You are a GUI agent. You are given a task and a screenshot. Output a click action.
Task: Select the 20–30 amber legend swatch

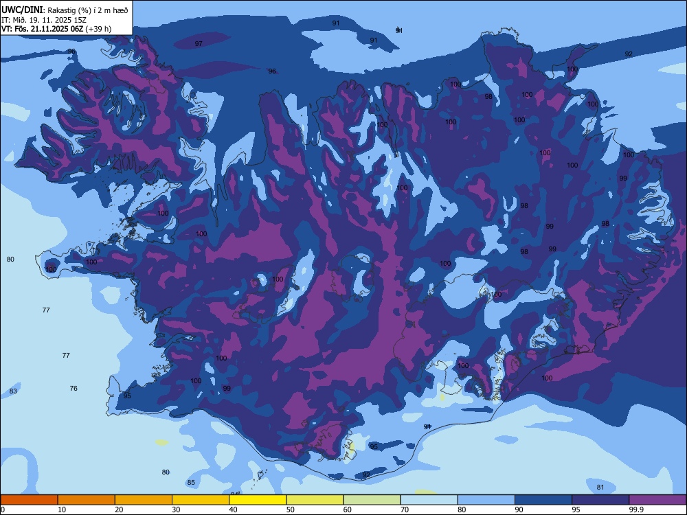[144, 500]
